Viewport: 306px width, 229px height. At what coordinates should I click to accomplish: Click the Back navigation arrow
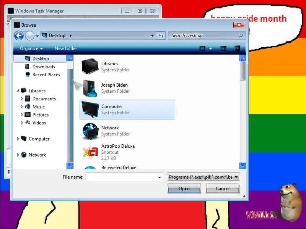coord(19,35)
